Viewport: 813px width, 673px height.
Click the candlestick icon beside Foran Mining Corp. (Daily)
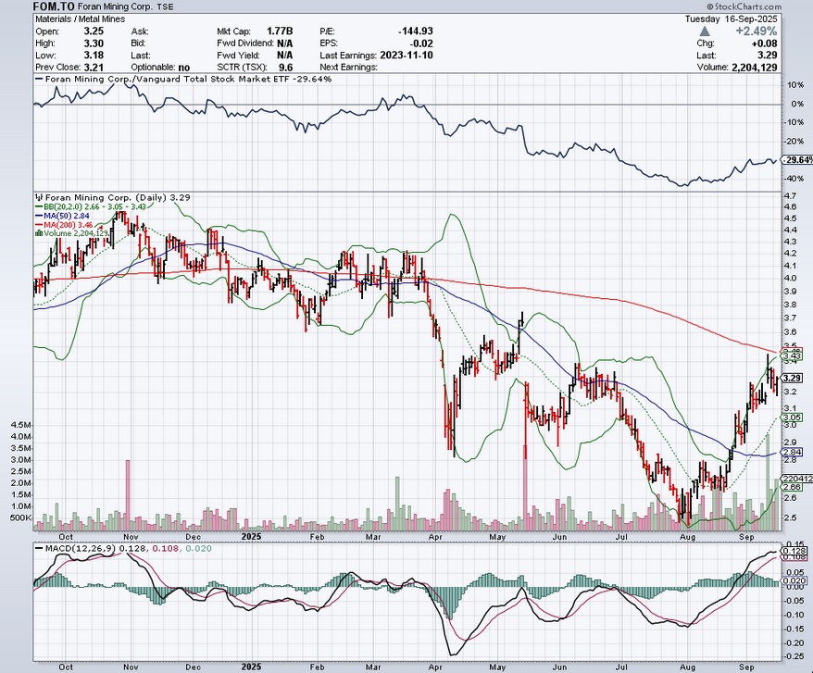coord(37,197)
